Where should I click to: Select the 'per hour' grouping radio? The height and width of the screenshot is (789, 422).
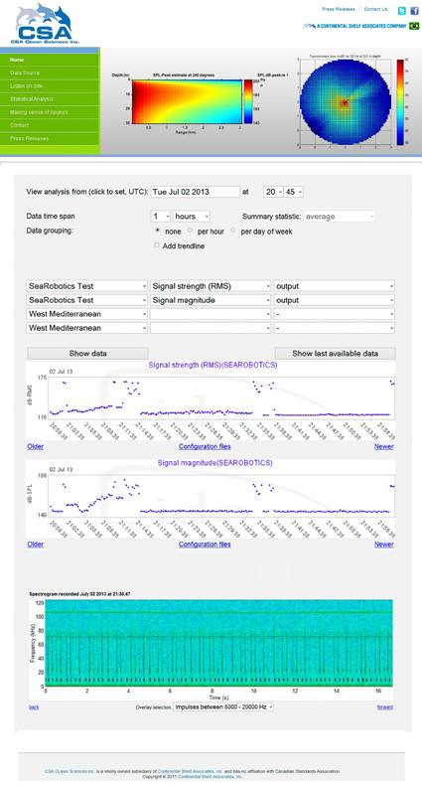190,231
